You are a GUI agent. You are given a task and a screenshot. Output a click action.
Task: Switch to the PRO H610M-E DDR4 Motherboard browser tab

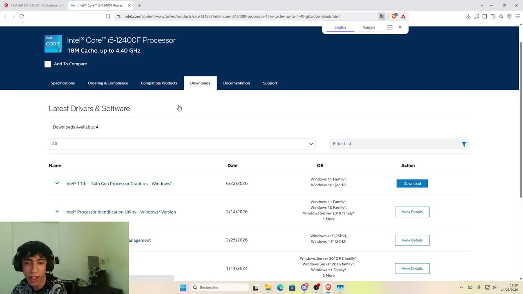(x=34, y=5)
